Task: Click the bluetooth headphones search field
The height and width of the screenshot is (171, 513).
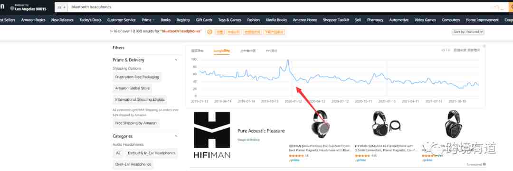Action: pos(278,7)
